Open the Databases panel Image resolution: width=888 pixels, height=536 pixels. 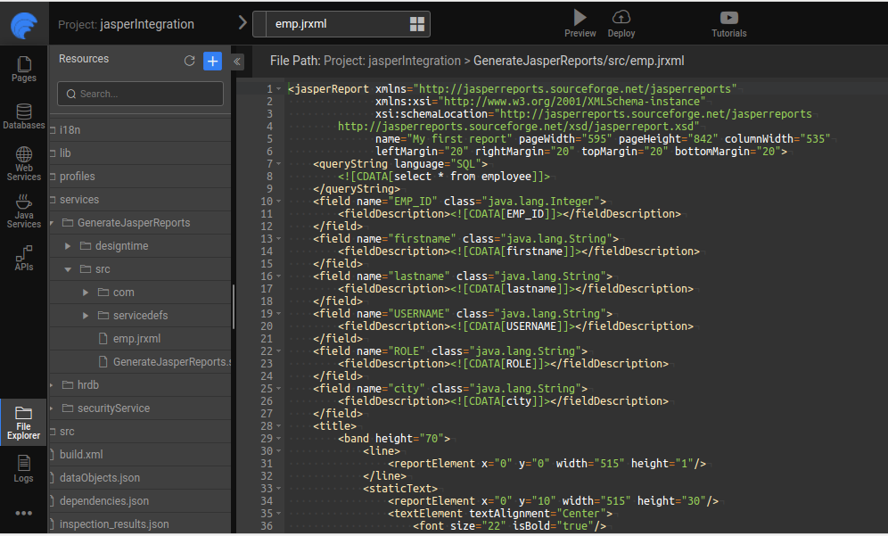pyautogui.click(x=24, y=117)
